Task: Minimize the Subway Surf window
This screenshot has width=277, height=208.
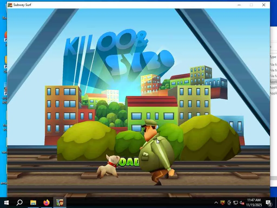Action: pyautogui.click(x=239, y=5)
